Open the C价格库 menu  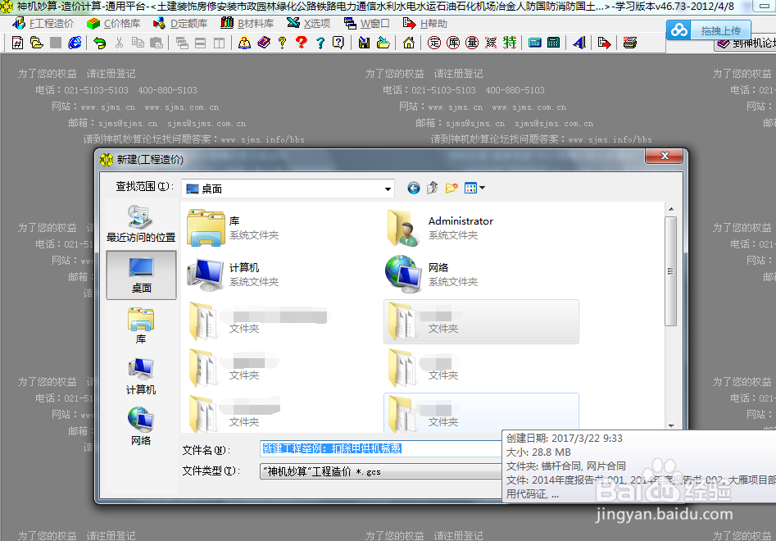113,23
